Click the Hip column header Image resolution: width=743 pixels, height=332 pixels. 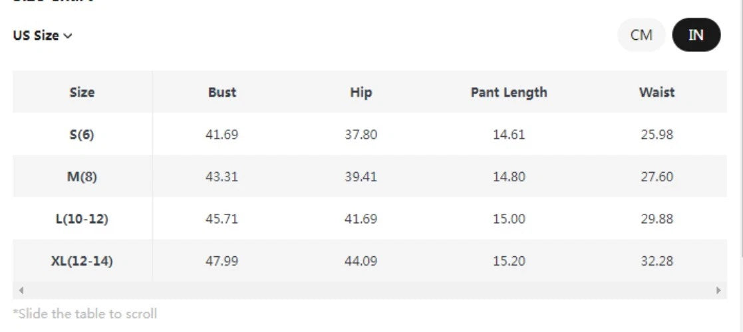point(361,92)
